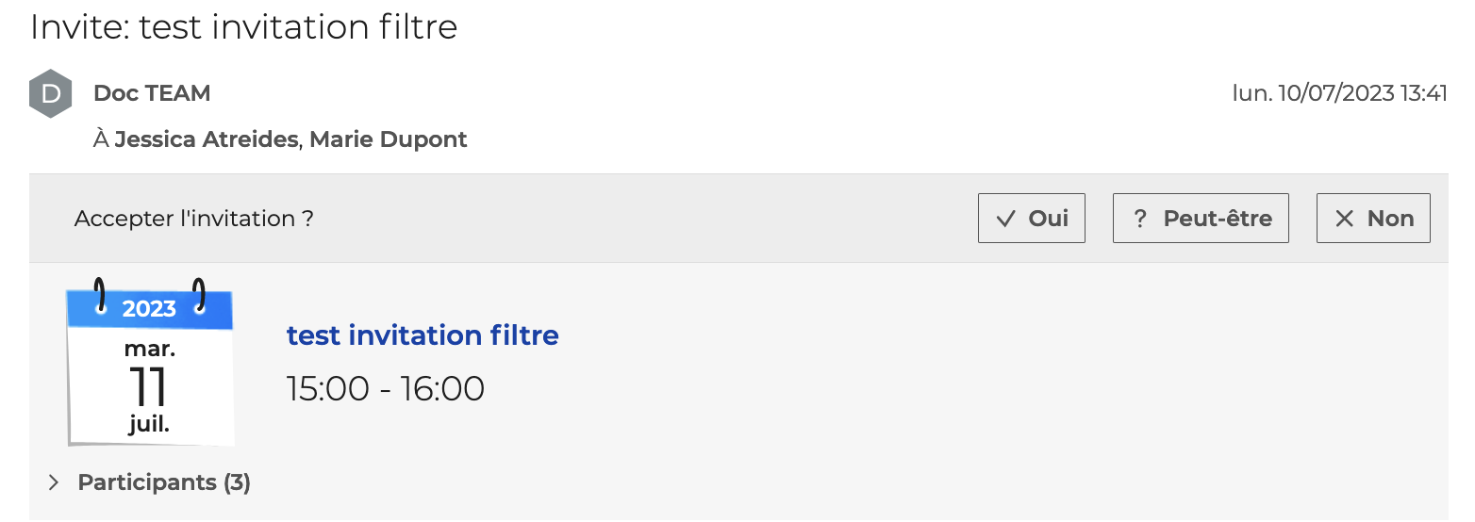Open the test invitation filtre event link
The width and height of the screenshot is (1475, 522).
pyautogui.click(x=423, y=334)
